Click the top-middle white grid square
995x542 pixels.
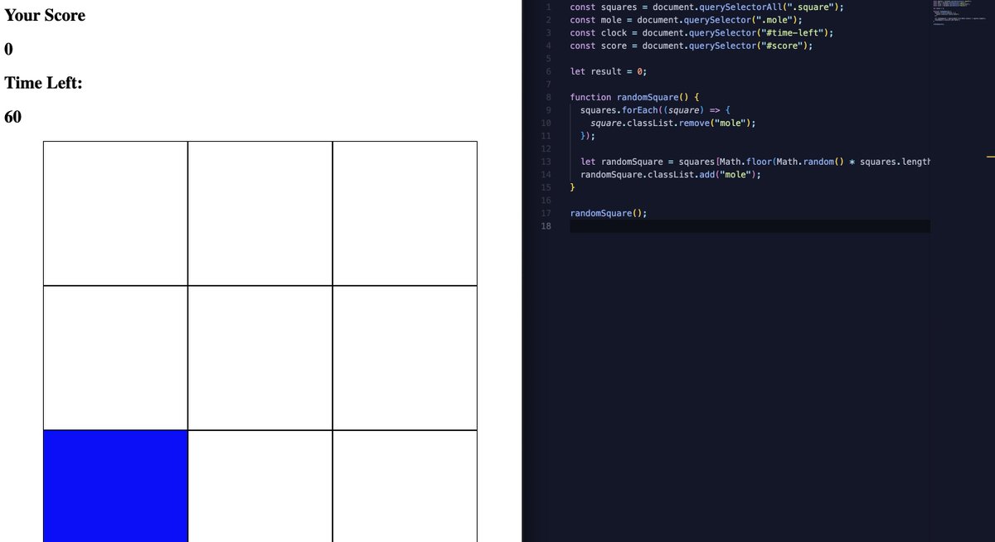[260, 214]
